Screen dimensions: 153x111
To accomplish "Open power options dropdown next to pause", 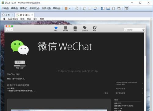I will tap(70, 8).
